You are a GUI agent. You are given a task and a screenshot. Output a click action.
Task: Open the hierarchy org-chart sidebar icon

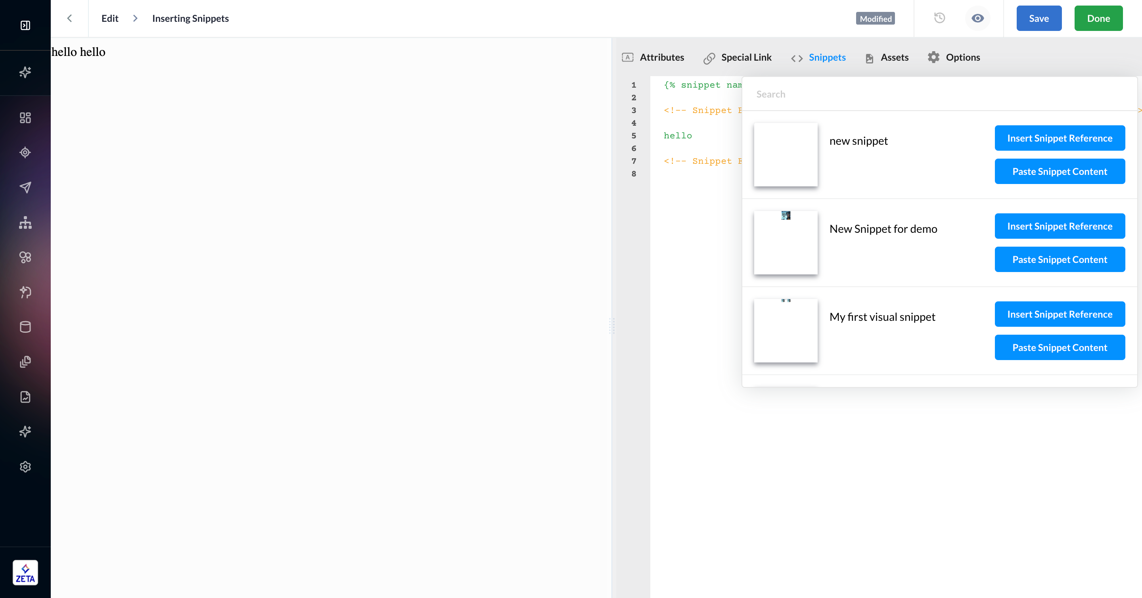(x=25, y=222)
